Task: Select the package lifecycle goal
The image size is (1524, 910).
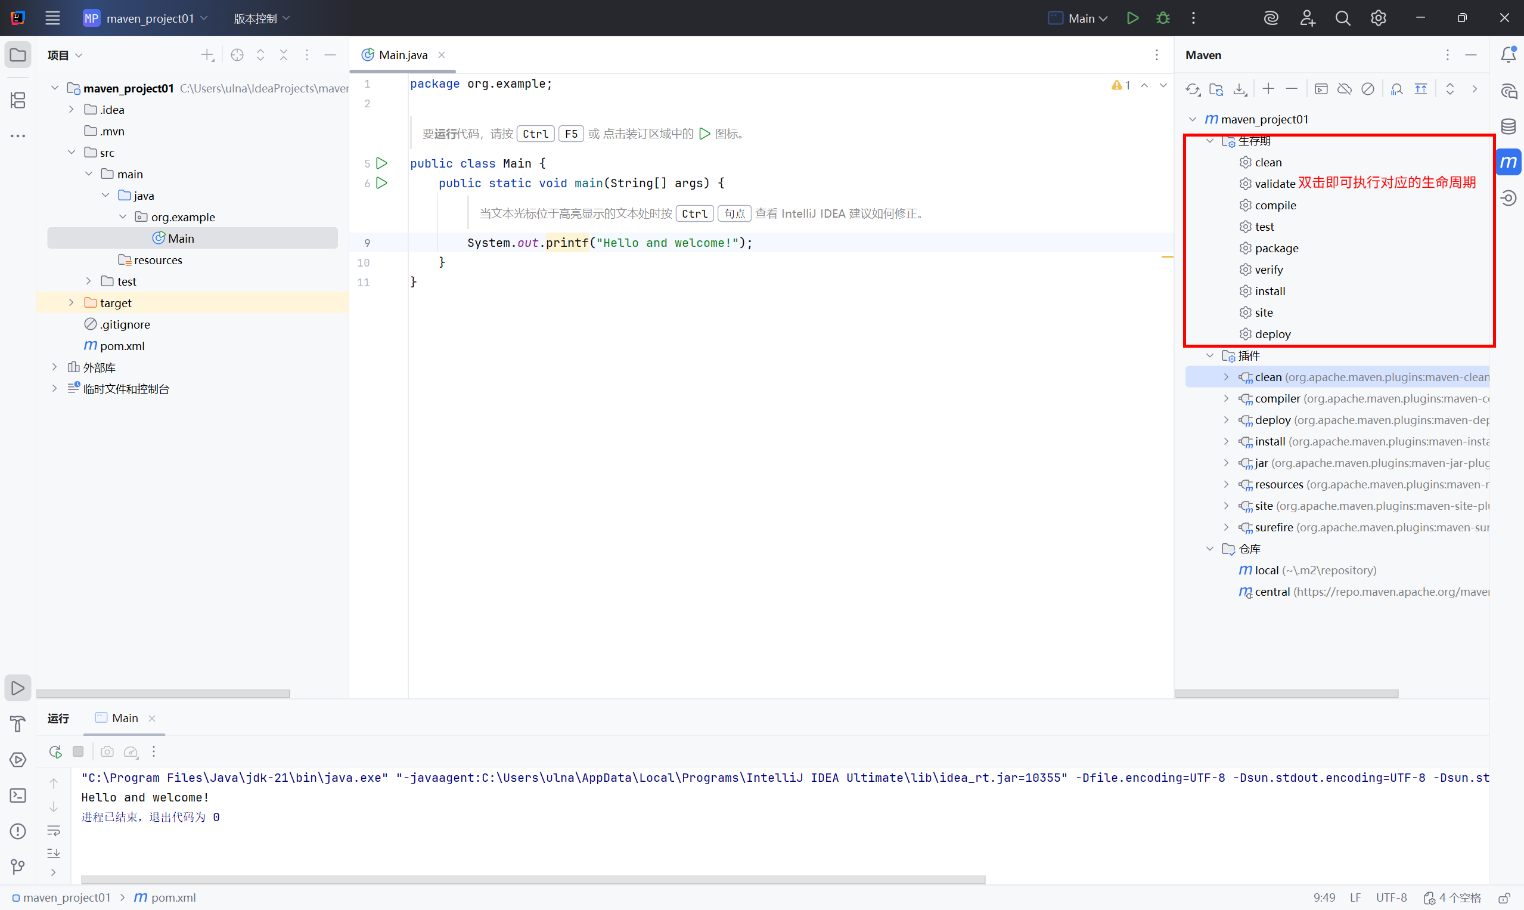Action: pyautogui.click(x=1276, y=248)
